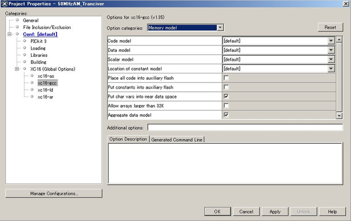Collapse the XC16 (Global Options) branch

17,69
